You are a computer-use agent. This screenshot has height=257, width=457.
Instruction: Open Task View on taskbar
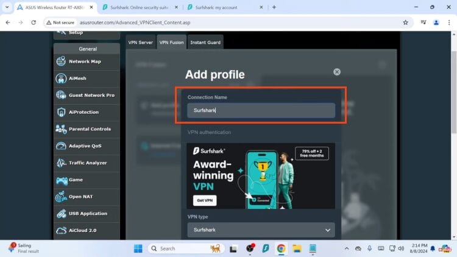pos(233,248)
